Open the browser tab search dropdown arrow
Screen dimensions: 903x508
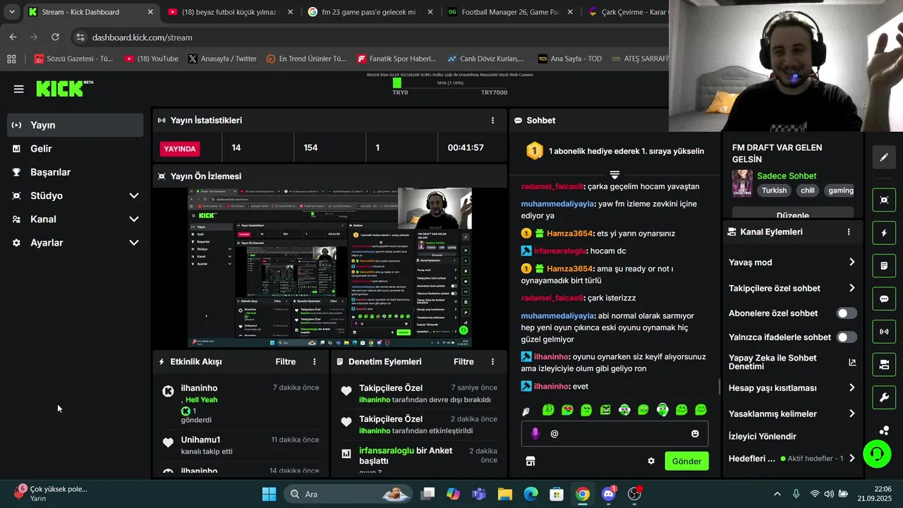[x=12, y=12]
